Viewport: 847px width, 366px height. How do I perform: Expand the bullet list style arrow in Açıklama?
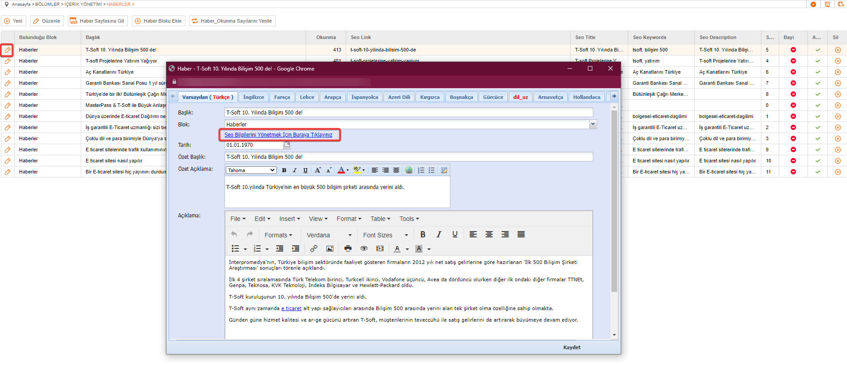245,249
